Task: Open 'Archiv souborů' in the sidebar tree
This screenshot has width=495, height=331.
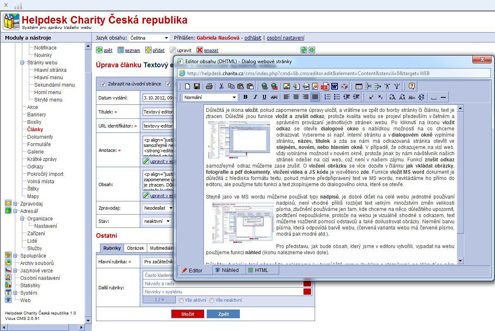Action: pos(37,263)
